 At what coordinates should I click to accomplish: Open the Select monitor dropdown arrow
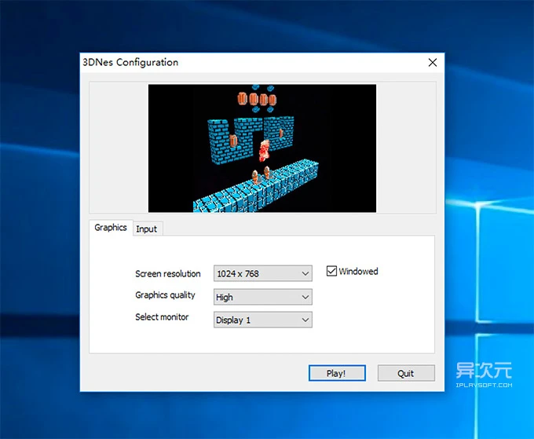pyautogui.click(x=305, y=320)
